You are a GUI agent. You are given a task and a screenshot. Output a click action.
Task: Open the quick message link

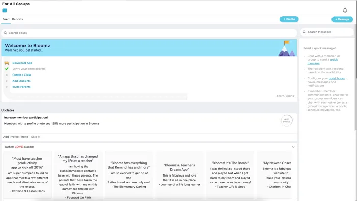(322, 61)
